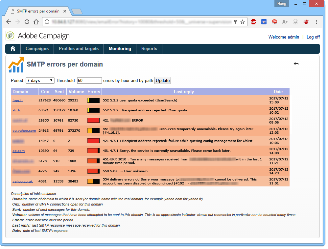Open the yahoo.co.uk domain link
The width and height of the screenshot is (328, 249).
[23, 181]
